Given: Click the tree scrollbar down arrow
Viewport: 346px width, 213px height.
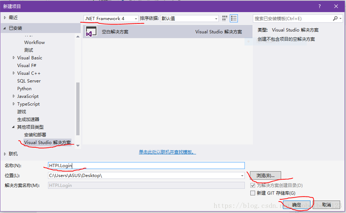Looking at the screenshot, I should (78, 146).
